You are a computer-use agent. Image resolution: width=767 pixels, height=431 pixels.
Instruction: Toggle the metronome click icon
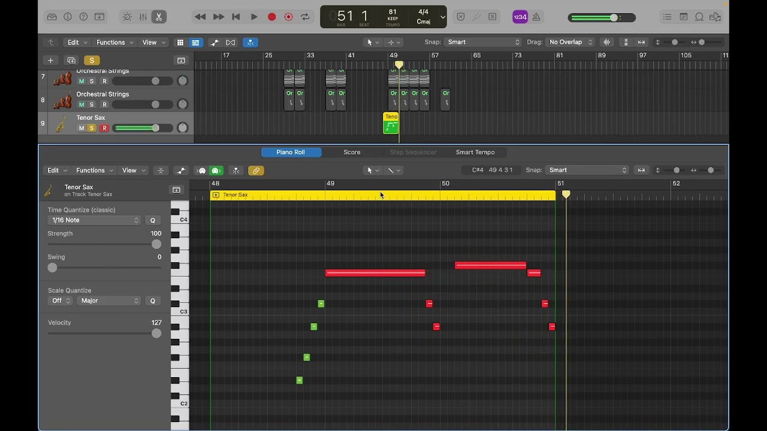pyautogui.click(x=536, y=17)
